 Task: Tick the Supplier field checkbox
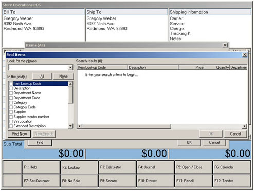pyautogui.click(x=11, y=112)
